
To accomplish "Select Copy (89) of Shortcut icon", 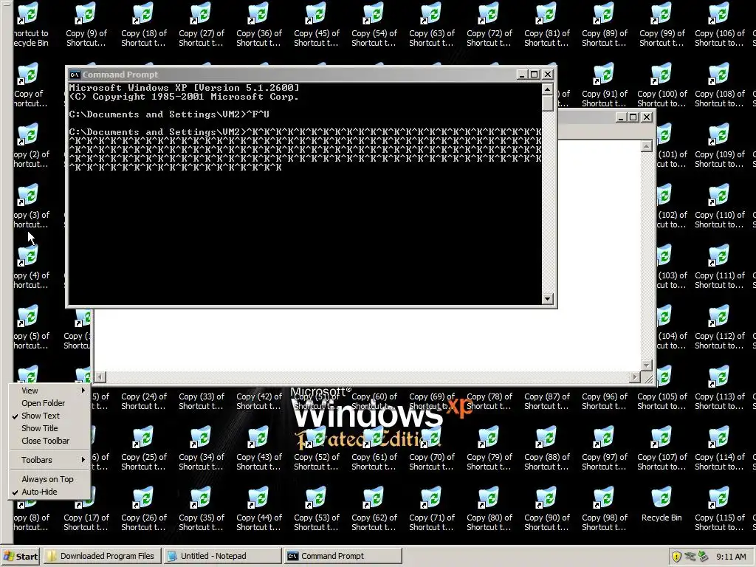I will tap(604, 24).
